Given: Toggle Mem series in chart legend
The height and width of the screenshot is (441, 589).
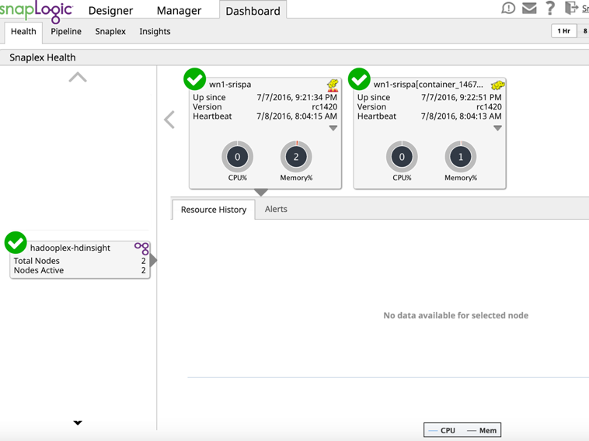Looking at the screenshot, I should pos(482,430).
